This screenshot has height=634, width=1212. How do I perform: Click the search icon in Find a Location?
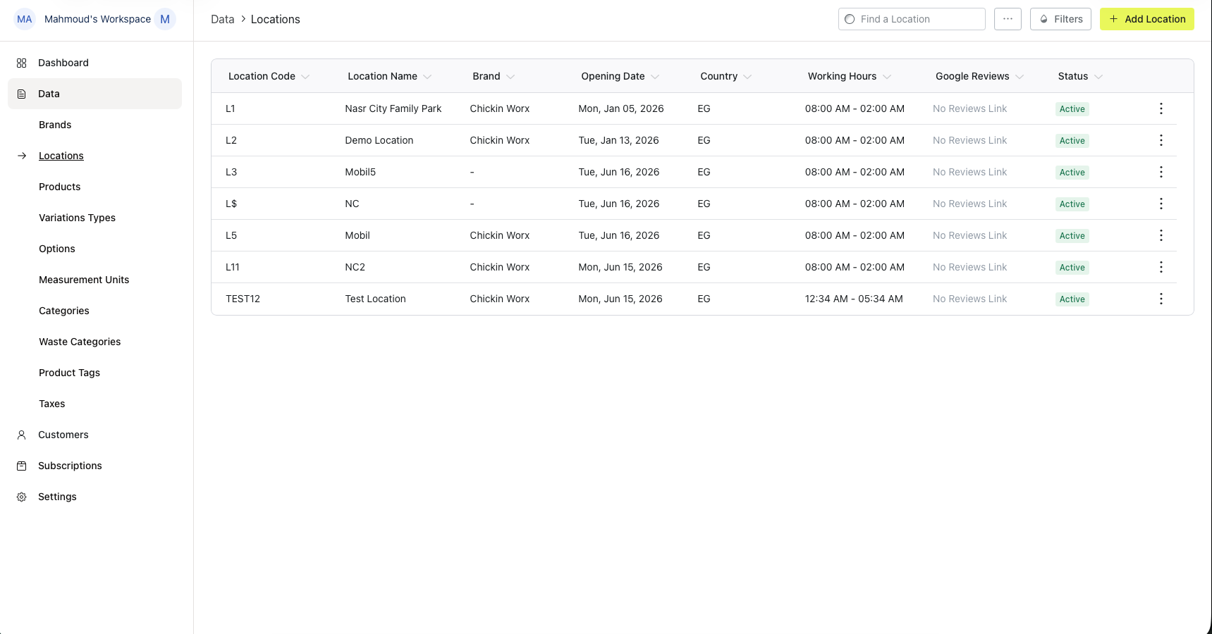coord(850,19)
